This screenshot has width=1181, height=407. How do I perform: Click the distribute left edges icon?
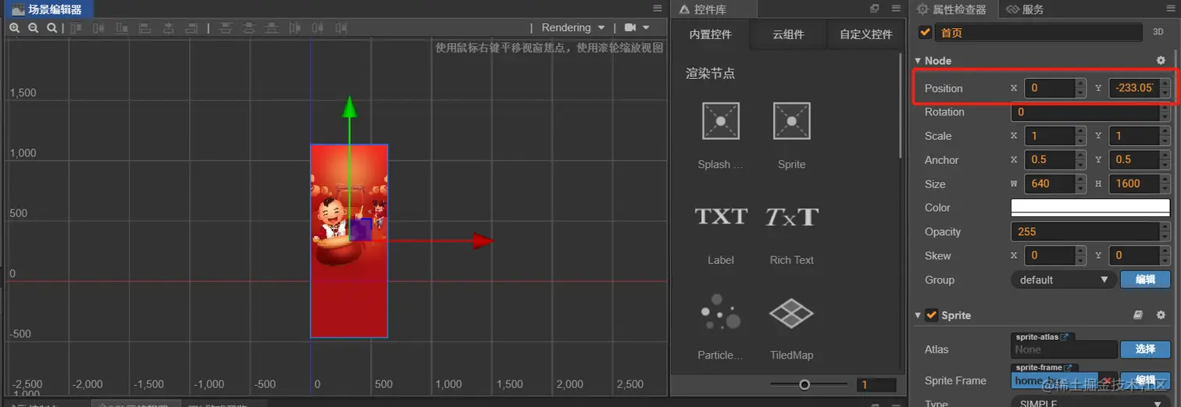(x=294, y=27)
